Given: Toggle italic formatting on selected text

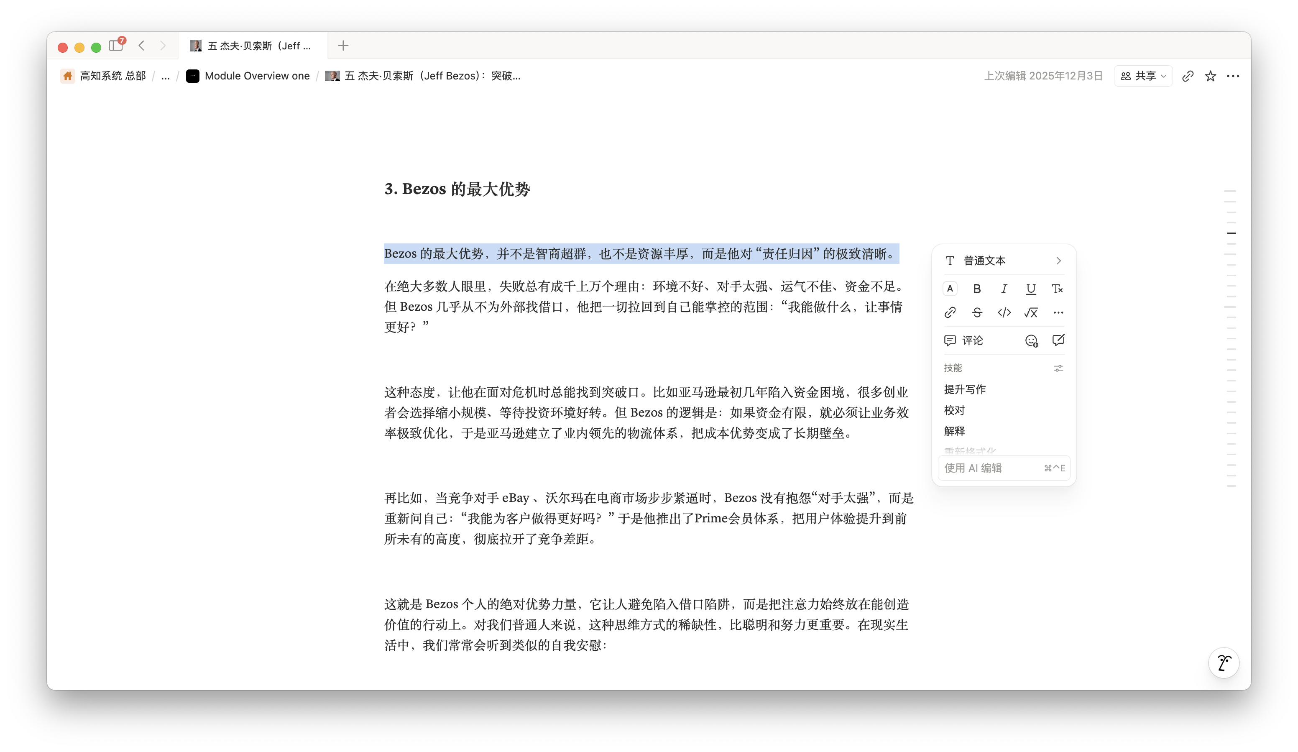Looking at the screenshot, I should pos(1003,289).
